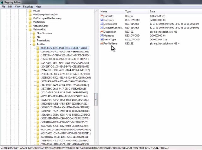Select the {2D8D6C86-ABF7-4278-831C-15ADCF6738BB} key
202x150 pixels.
point(65,74)
